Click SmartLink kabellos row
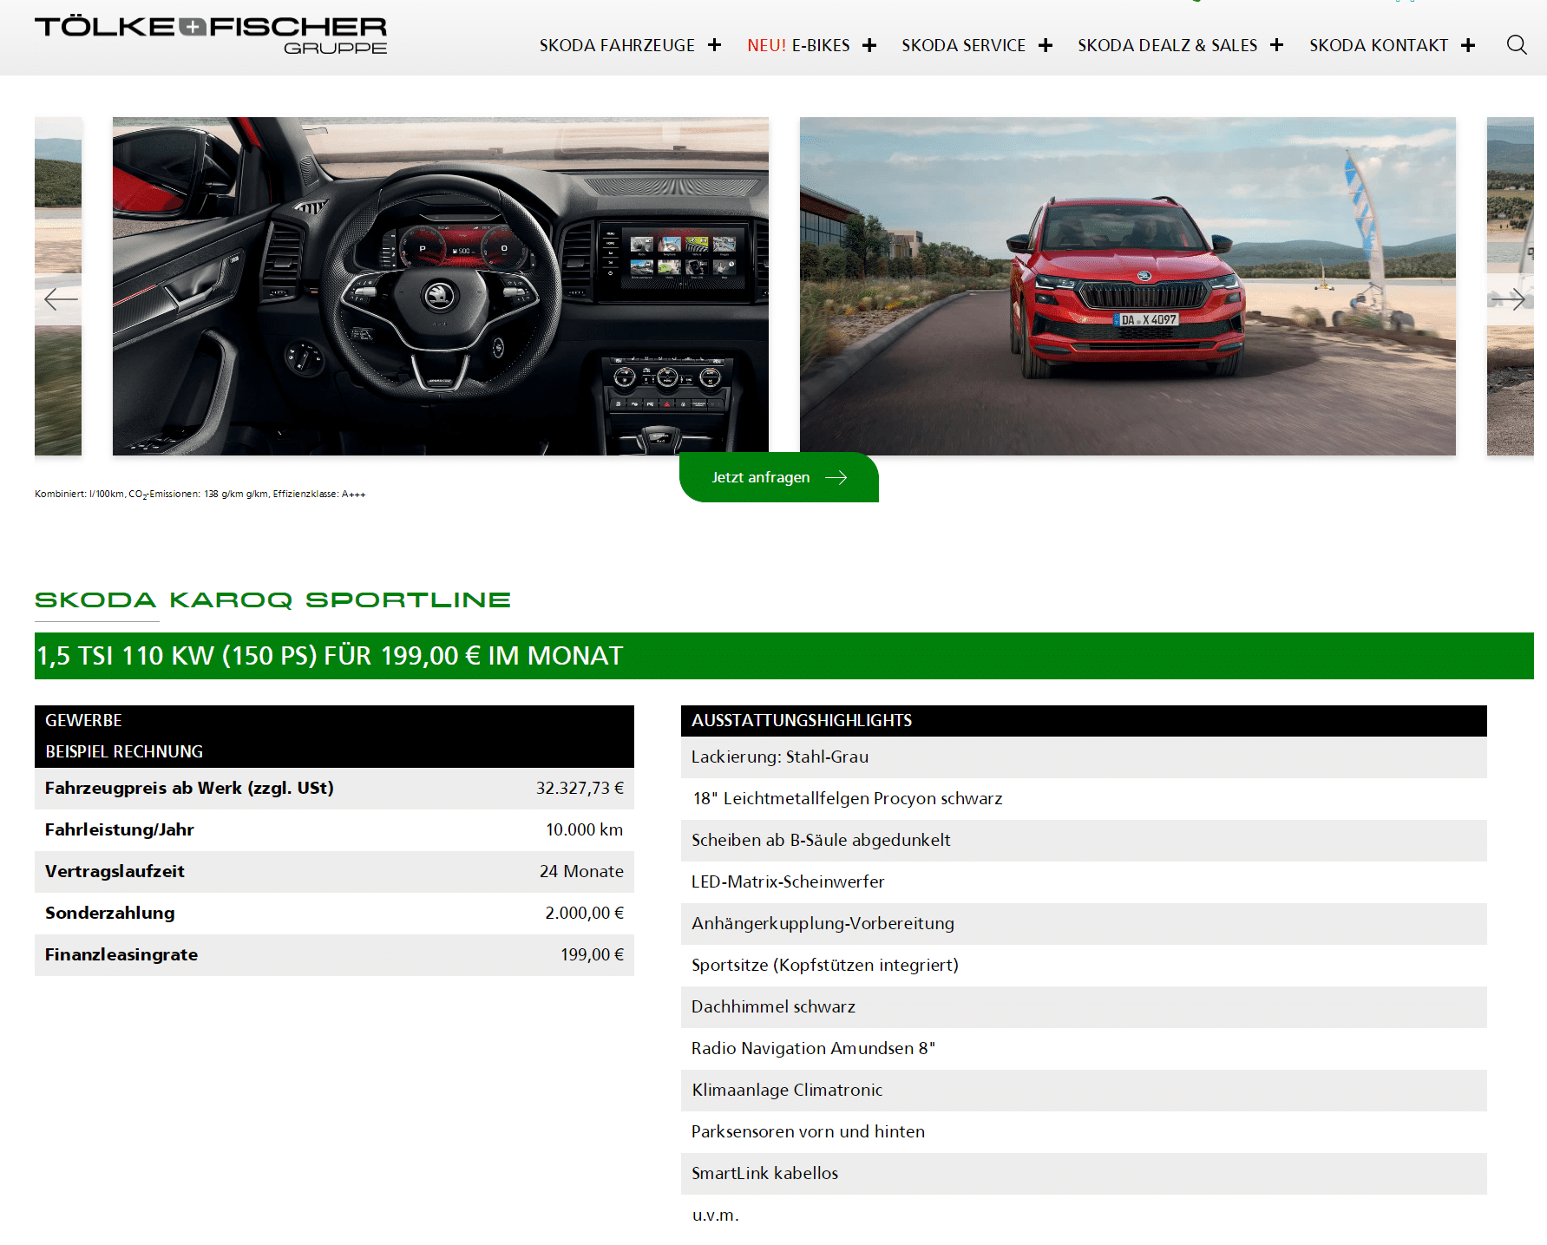 pyautogui.click(x=1084, y=1174)
